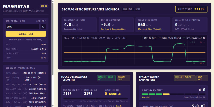Click the HARDWARE CONFIGURATION heading
Screen dimensions: 214x107
point(20,68)
